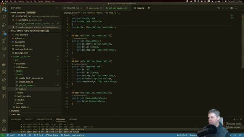
Task: Open the Explorer view in activity bar
Action: pos(4,9)
